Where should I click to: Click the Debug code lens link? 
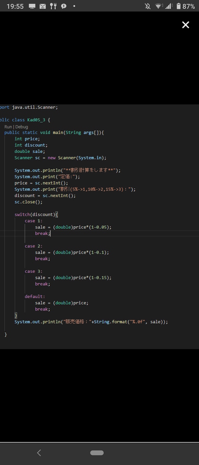pos(22,127)
